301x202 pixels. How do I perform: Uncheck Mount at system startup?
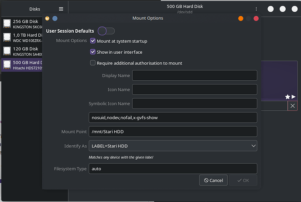(x=92, y=41)
